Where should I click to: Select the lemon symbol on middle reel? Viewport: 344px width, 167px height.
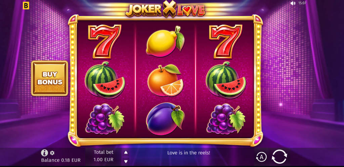pos(165,41)
